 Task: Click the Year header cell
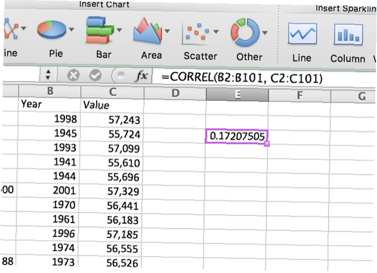(x=50, y=104)
